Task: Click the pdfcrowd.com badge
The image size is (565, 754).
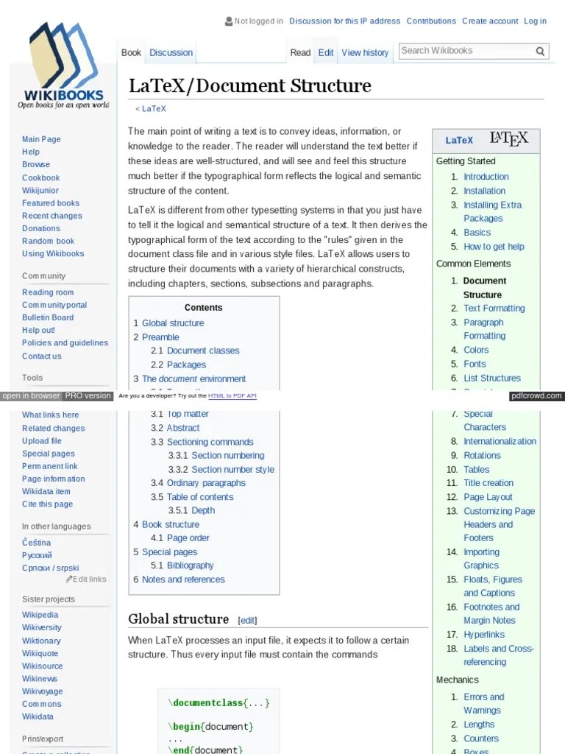Action: click(536, 395)
